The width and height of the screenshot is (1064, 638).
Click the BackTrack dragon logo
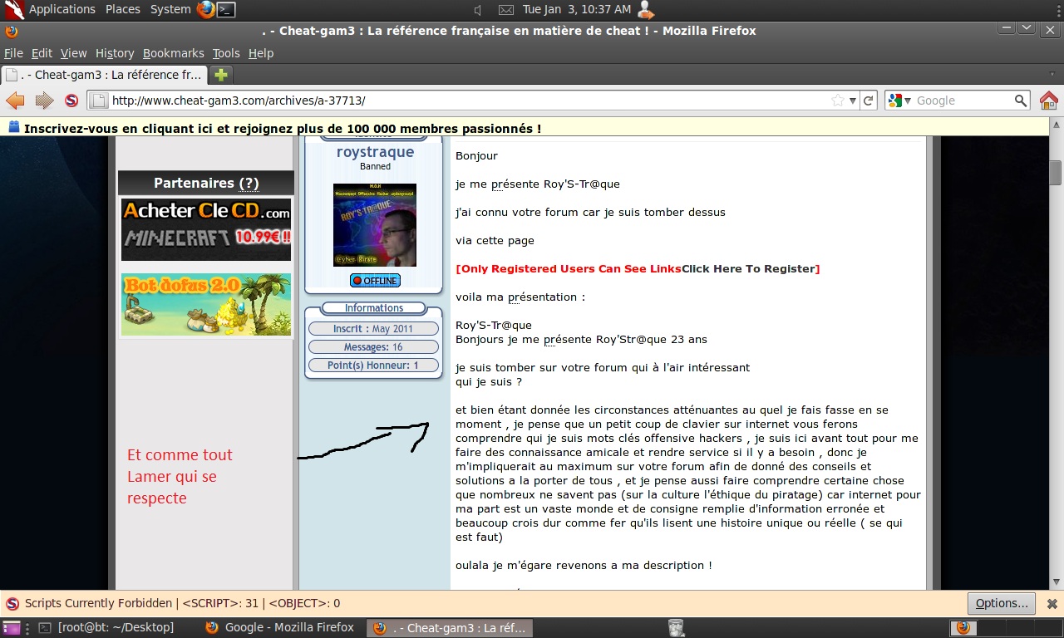pos(13,10)
